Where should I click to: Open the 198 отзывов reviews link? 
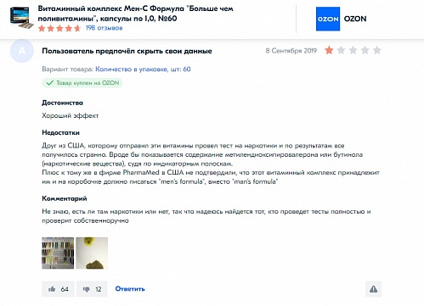(x=104, y=28)
